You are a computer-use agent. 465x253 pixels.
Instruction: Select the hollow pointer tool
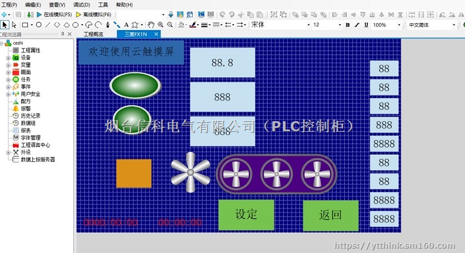pos(14,25)
